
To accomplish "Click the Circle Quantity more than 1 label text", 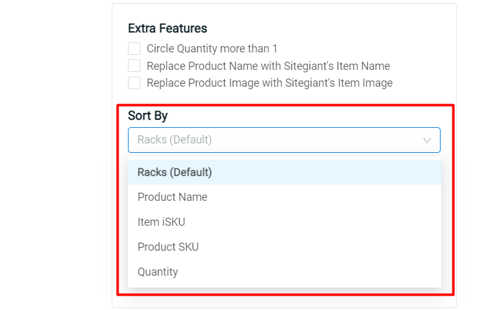I will point(212,49).
